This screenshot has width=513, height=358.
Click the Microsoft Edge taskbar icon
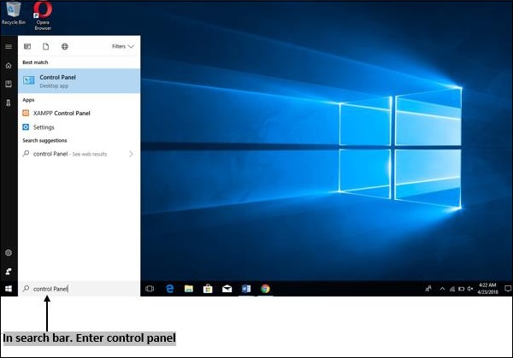pyautogui.click(x=169, y=289)
